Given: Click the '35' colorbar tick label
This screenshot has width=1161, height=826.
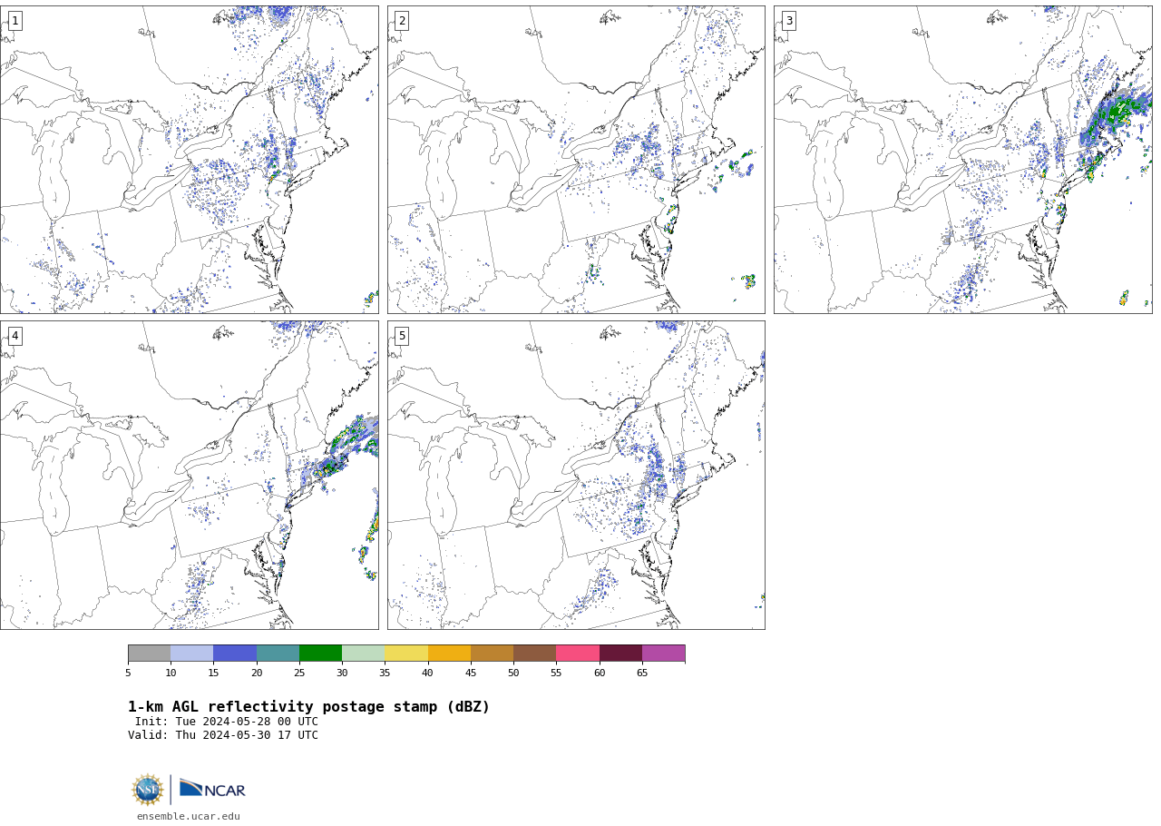Looking at the screenshot, I should tap(385, 673).
